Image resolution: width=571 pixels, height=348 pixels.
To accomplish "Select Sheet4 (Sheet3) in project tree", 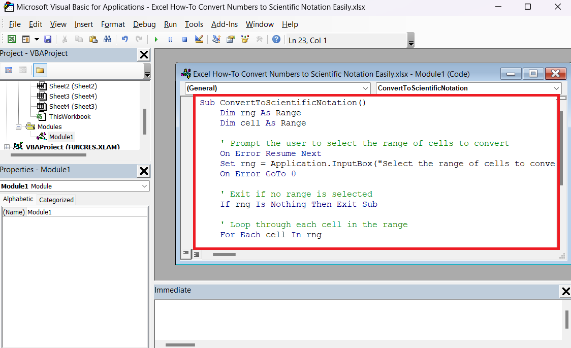I will click(73, 107).
